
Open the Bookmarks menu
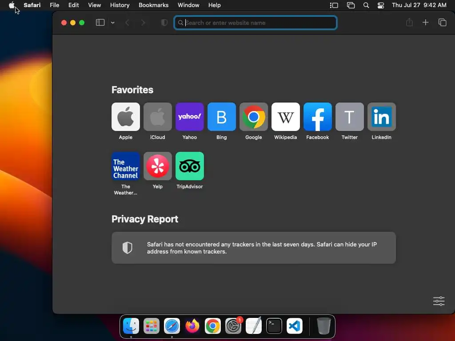click(153, 5)
